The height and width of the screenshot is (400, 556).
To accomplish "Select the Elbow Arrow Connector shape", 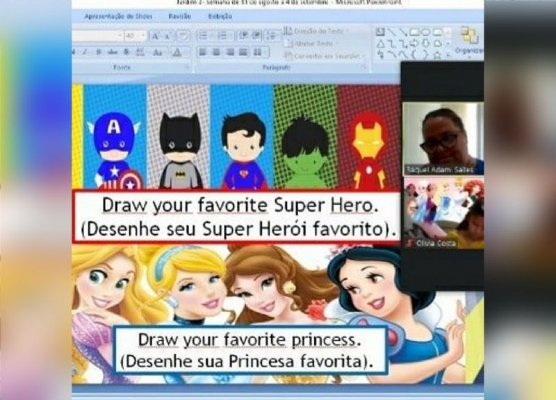I will click(403, 44).
